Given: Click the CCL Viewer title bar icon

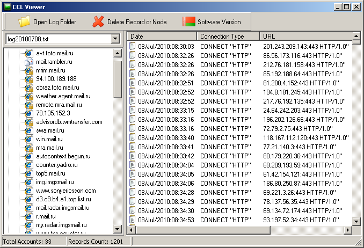Looking at the screenshot, I should tap(8, 7).
